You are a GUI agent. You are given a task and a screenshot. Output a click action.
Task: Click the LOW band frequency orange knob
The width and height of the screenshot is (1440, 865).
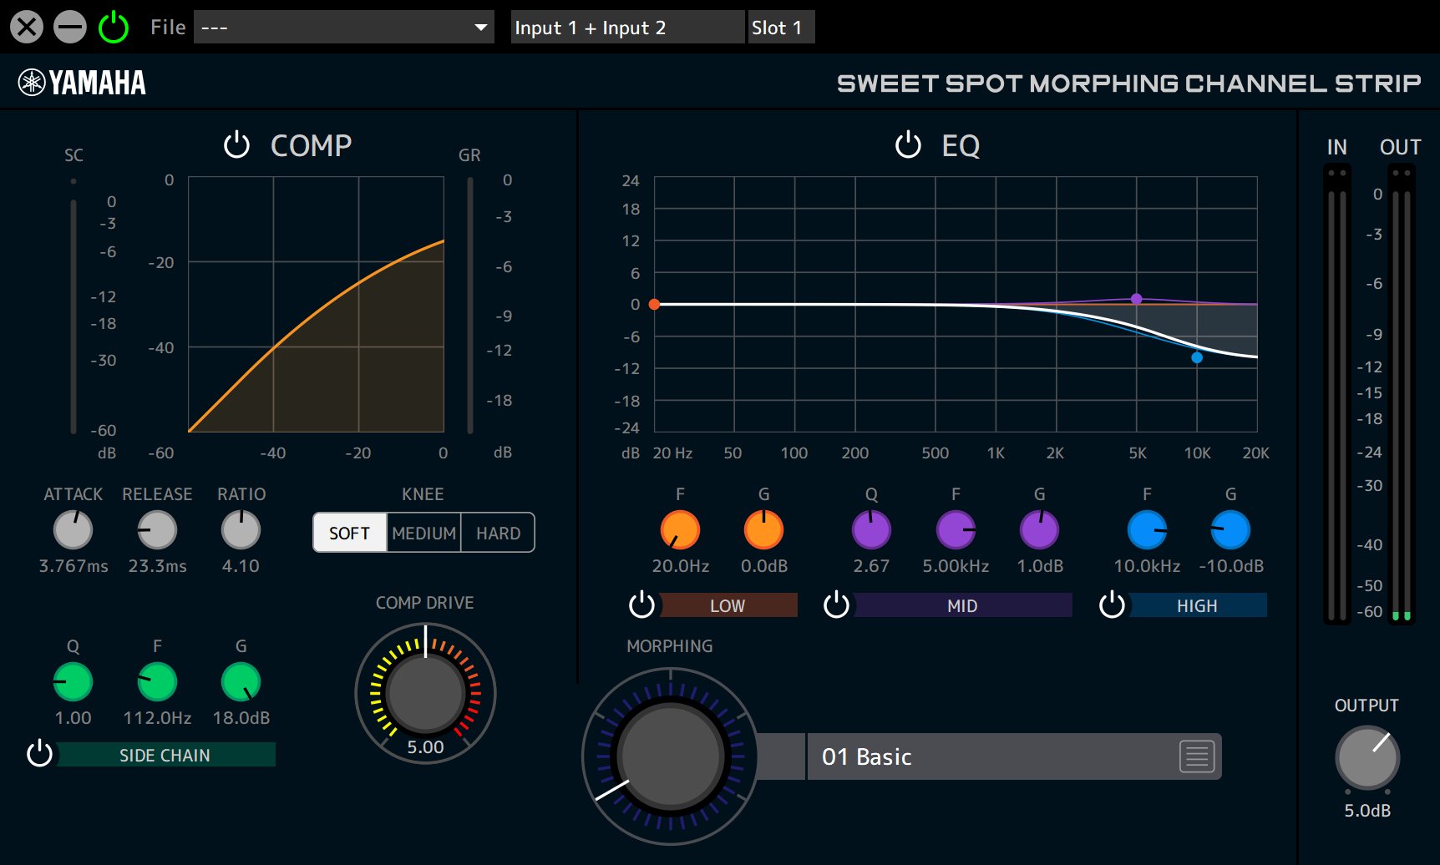[x=680, y=529]
